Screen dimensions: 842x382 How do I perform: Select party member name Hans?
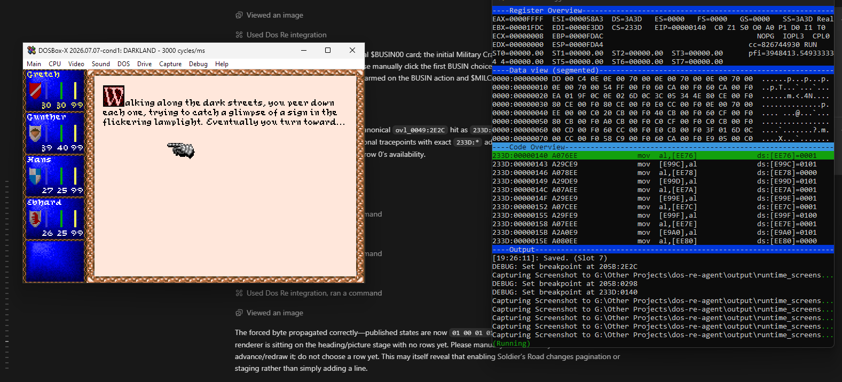pos(39,160)
